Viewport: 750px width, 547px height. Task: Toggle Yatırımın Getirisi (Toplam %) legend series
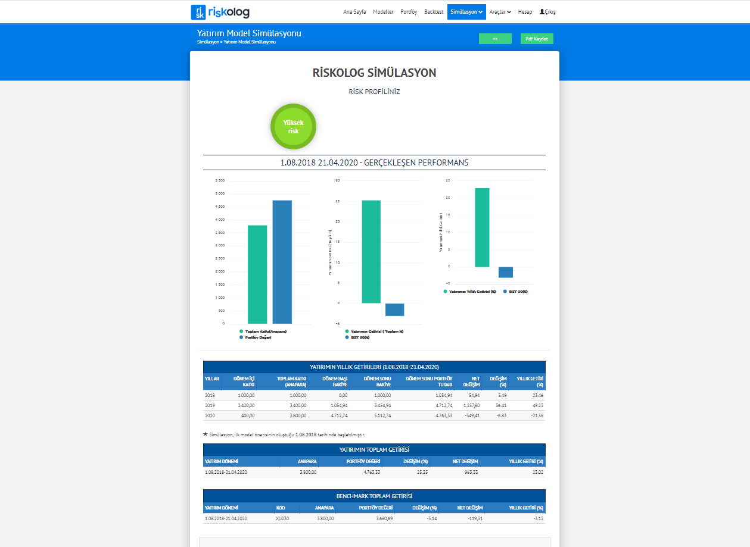[x=376, y=332]
